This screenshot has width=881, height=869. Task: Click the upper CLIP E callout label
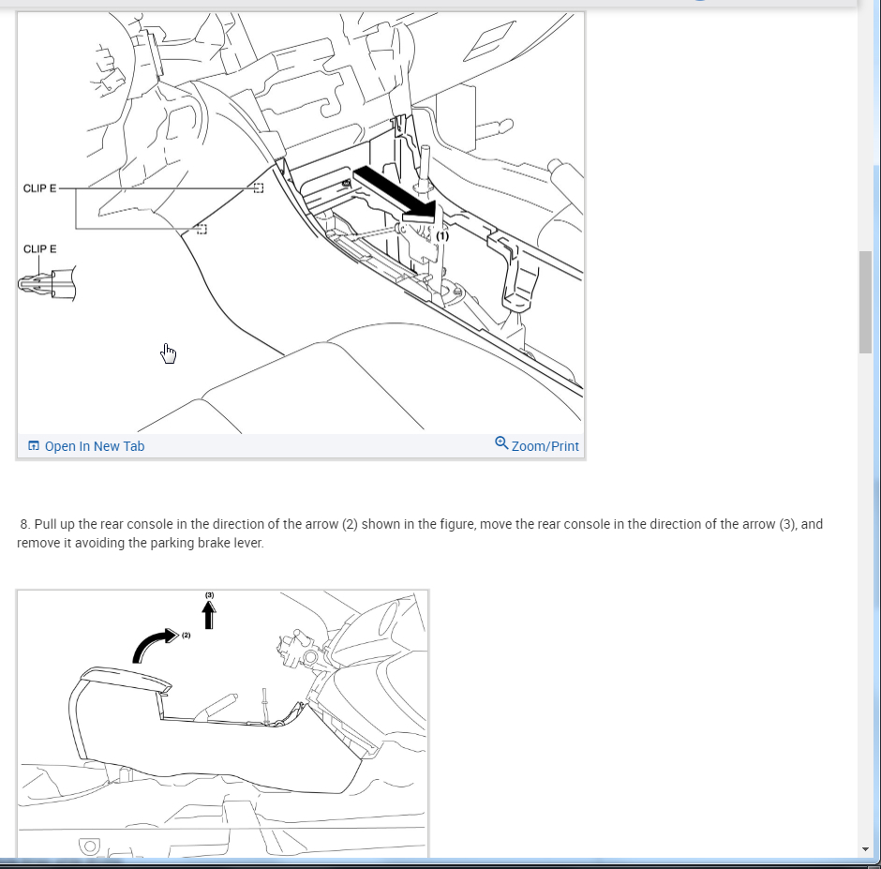pos(40,188)
